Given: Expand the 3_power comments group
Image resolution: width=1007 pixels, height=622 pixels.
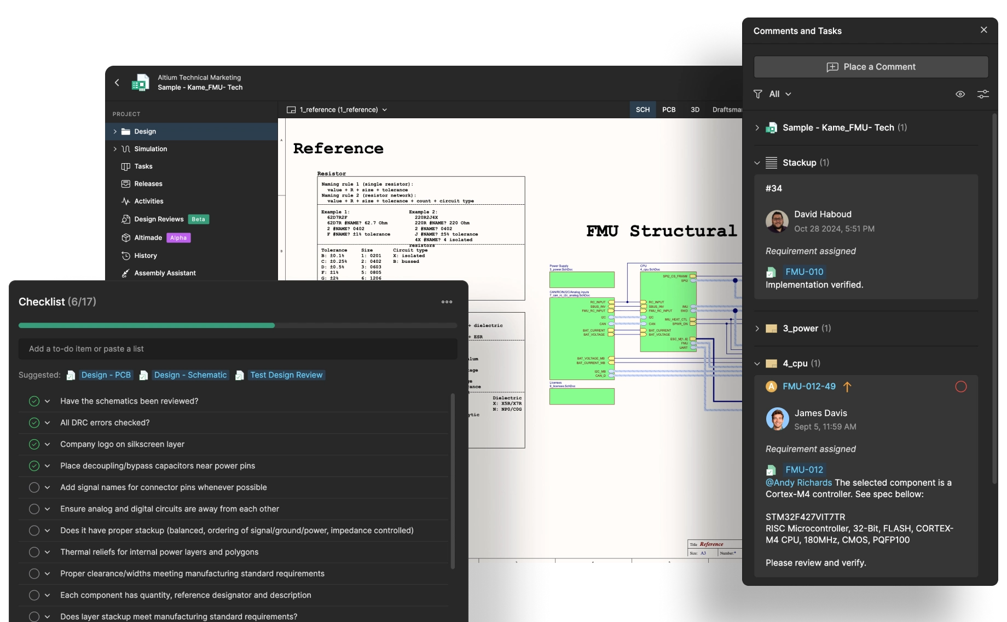Looking at the screenshot, I should [x=757, y=329].
